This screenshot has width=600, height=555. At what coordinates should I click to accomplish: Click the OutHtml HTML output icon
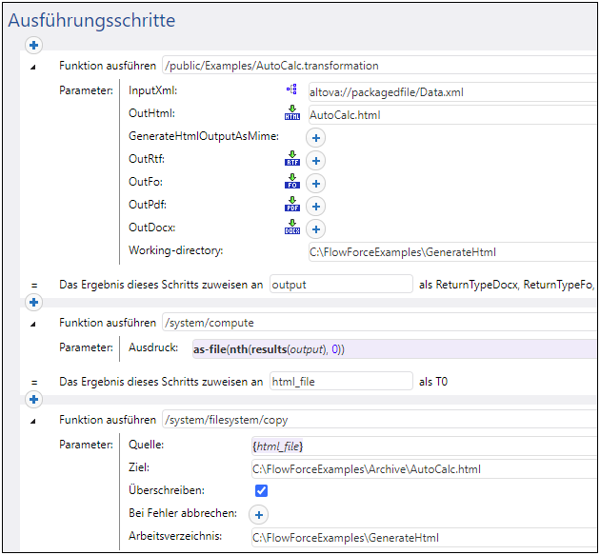(291, 114)
